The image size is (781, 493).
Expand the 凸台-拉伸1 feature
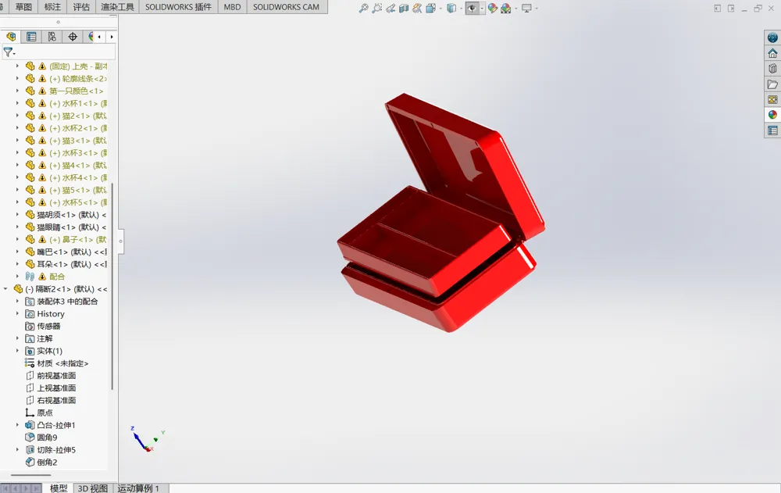(17, 425)
